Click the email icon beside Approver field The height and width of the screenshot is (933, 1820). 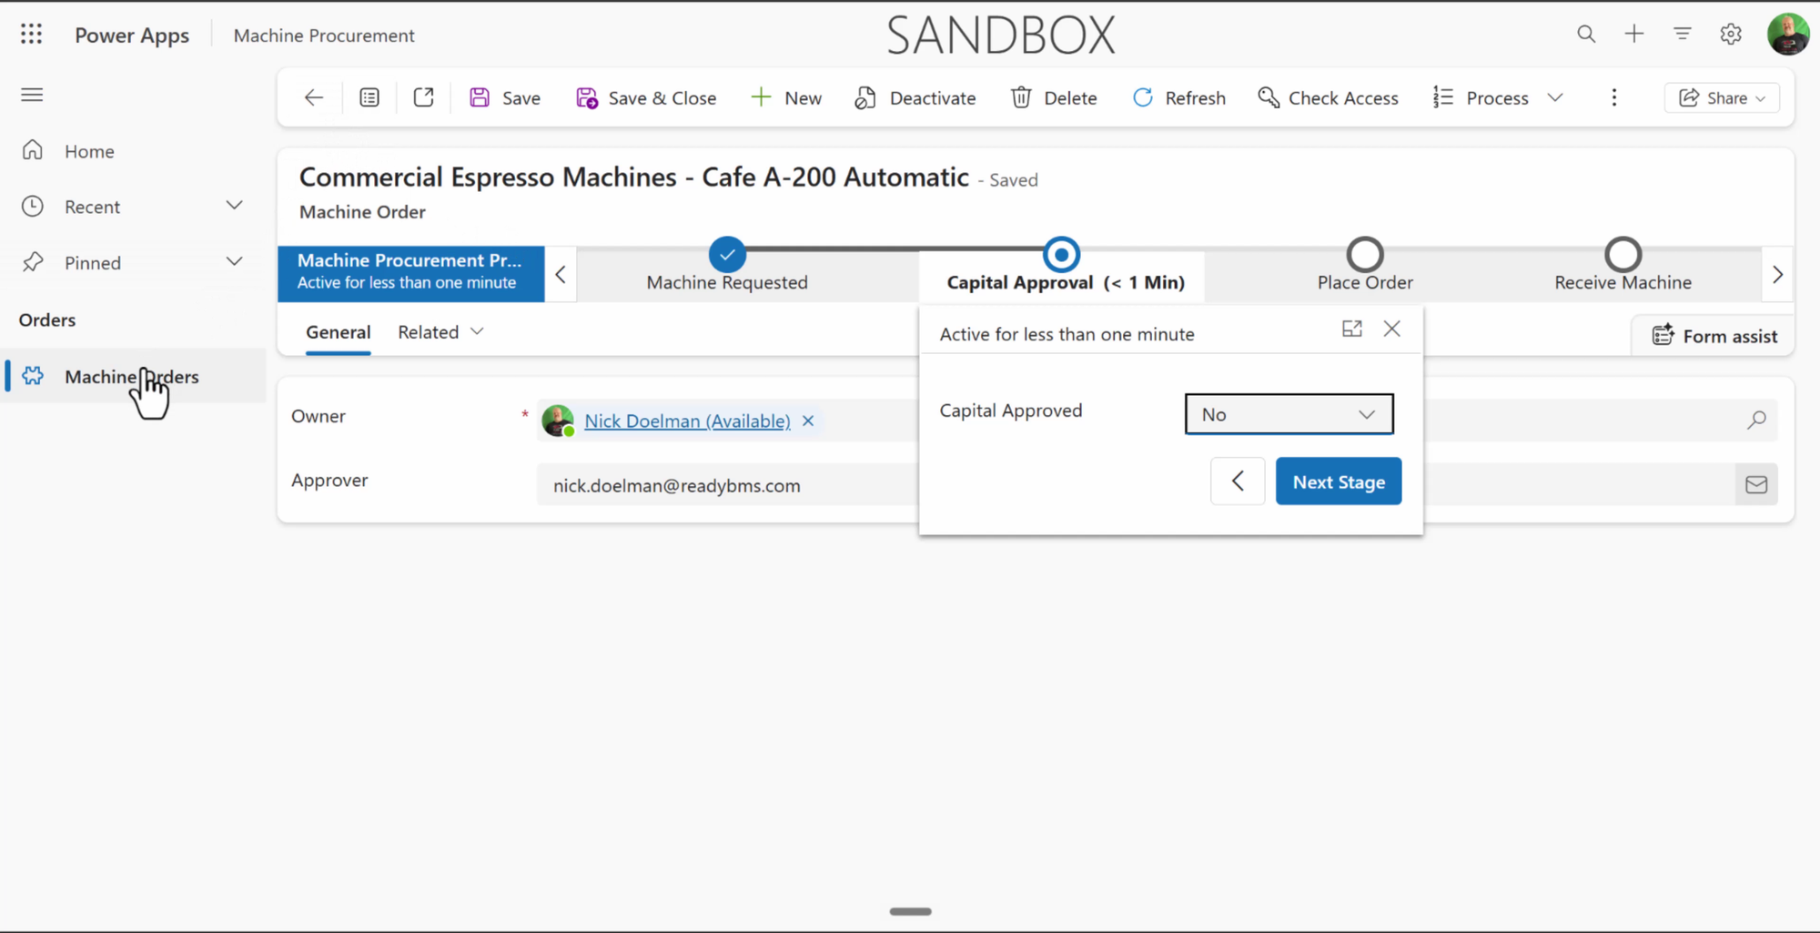1756,485
